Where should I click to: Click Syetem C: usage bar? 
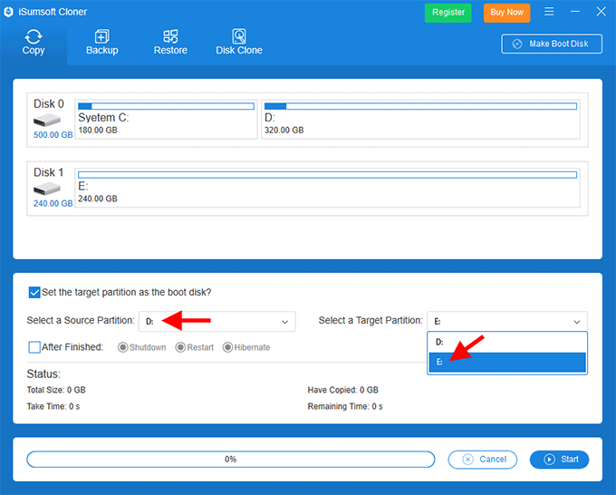pos(166,106)
